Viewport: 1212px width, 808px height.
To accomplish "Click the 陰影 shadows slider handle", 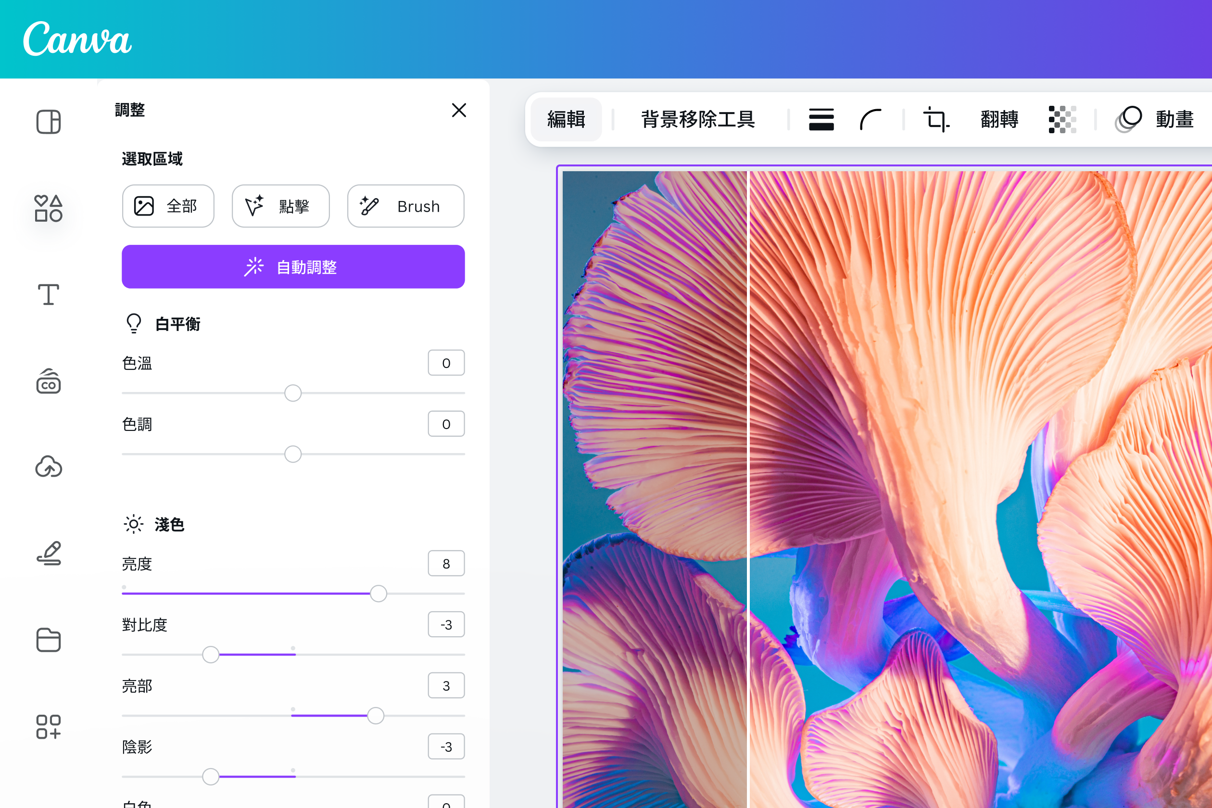I will pyautogui.click(x=210, y=777).
